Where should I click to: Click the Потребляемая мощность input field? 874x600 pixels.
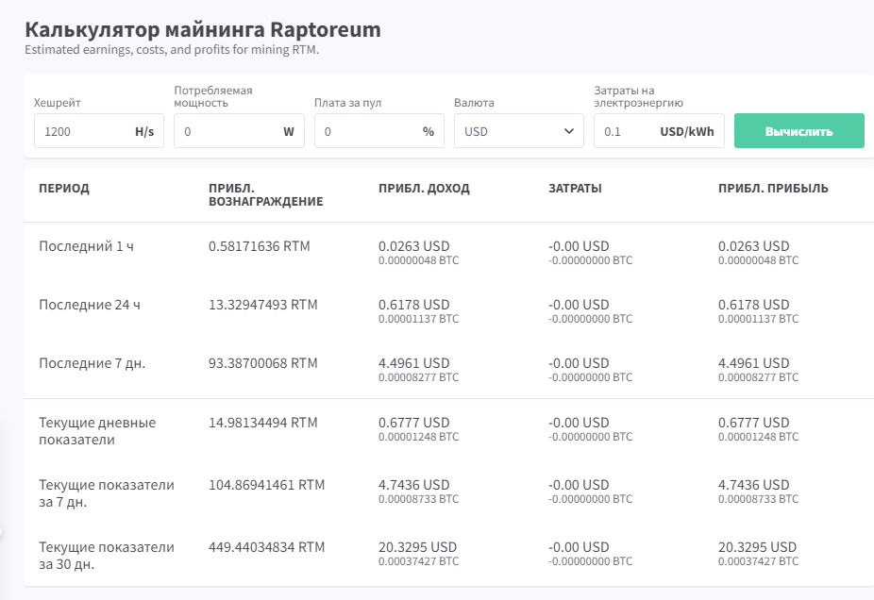coord(239,131)
